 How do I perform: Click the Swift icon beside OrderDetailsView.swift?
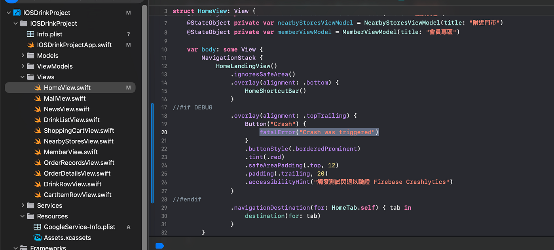click(38, 173)
